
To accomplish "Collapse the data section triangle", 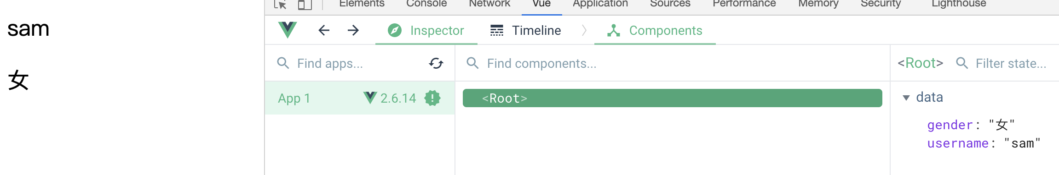I will [x=906, y=98].
